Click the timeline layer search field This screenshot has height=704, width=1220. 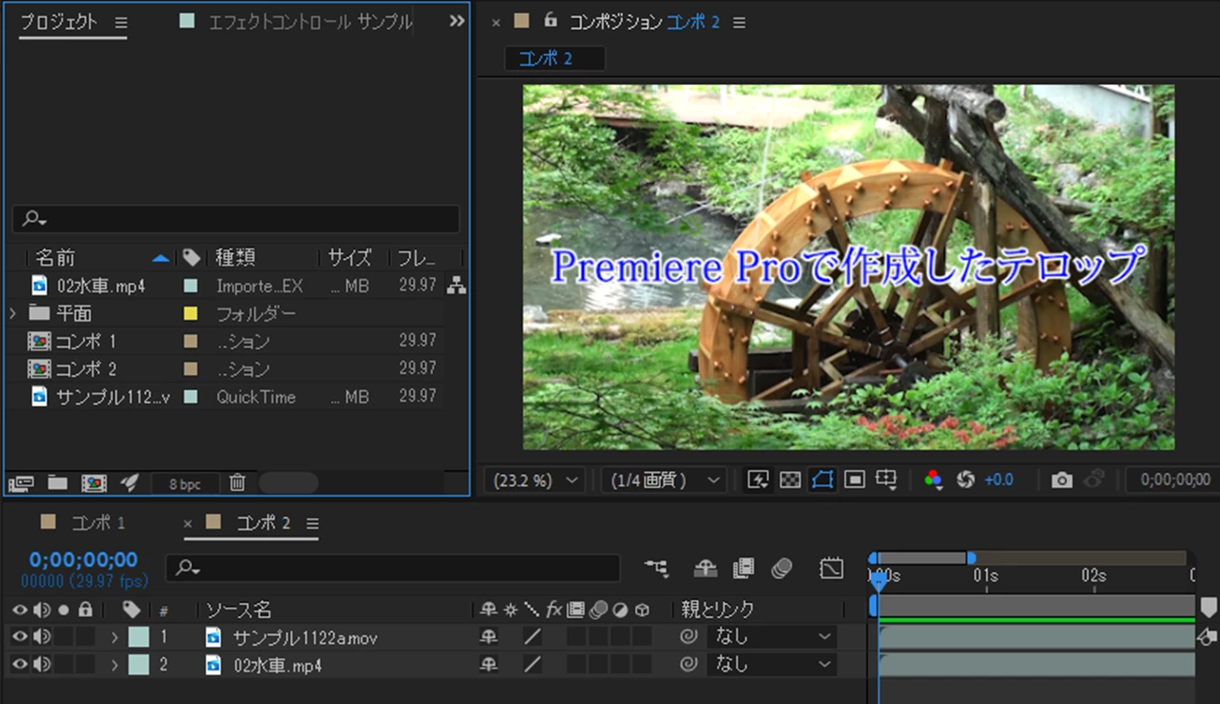tap(393, 568)
